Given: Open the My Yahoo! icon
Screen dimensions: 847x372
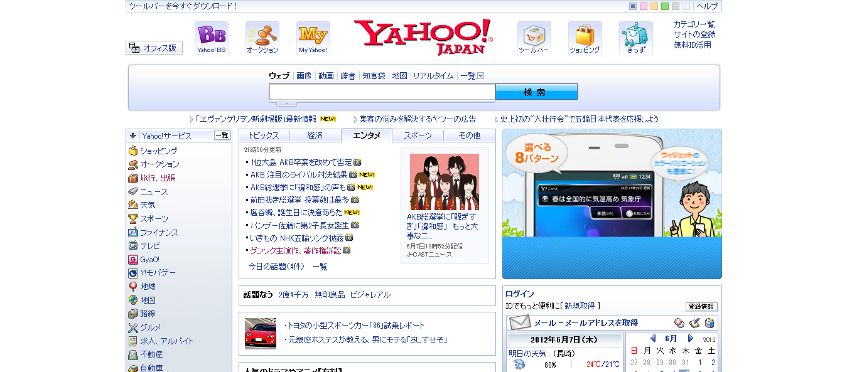Looking at the screenshot, I should (x=313, y=38).
